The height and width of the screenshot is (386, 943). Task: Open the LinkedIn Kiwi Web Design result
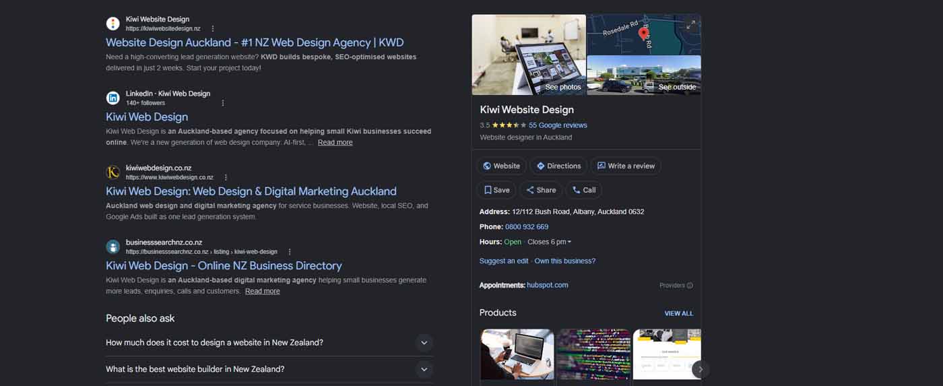[x=147, y=117]
